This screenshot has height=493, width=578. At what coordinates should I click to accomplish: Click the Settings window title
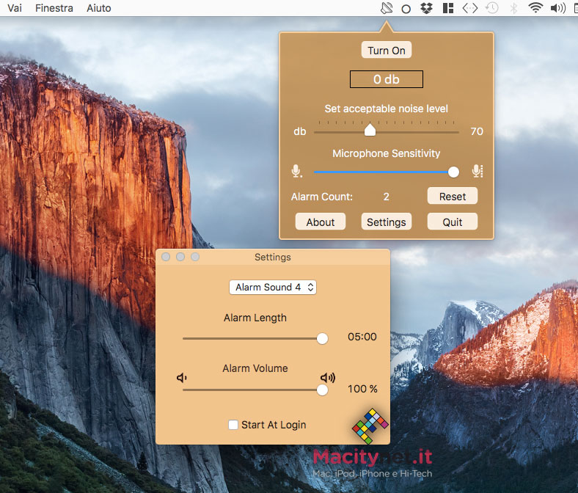[273, 257]
